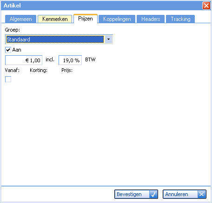Switch to the Tracking tab

click(x=180, y=19)
